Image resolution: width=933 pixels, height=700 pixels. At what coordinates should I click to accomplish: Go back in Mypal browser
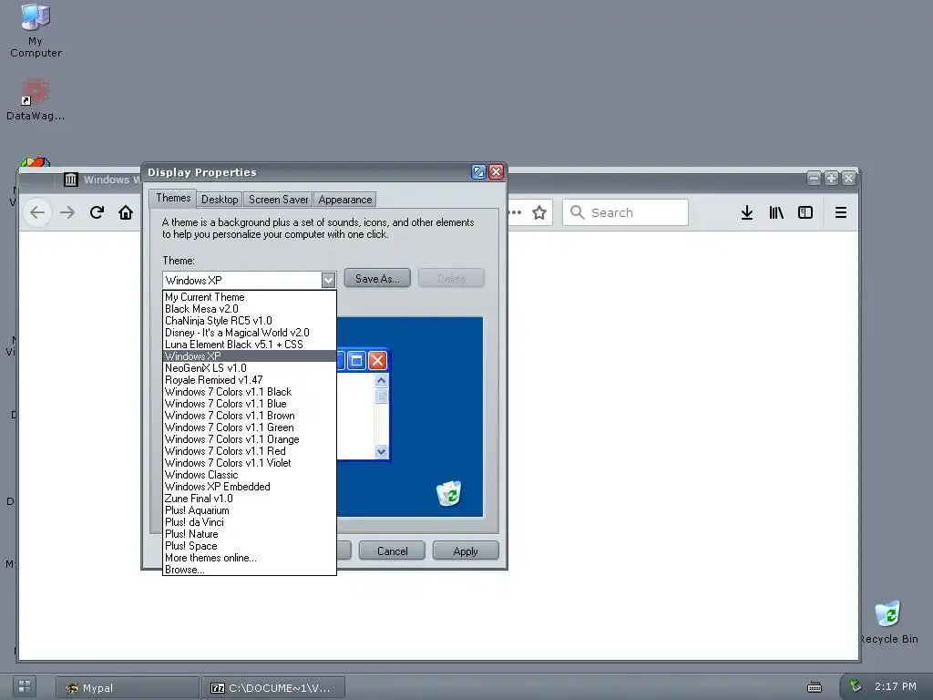tap(37, 212)
